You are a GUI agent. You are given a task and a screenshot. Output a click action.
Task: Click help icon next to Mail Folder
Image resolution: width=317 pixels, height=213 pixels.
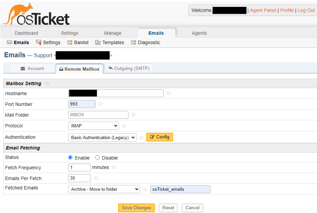click(x=133, y=115)
